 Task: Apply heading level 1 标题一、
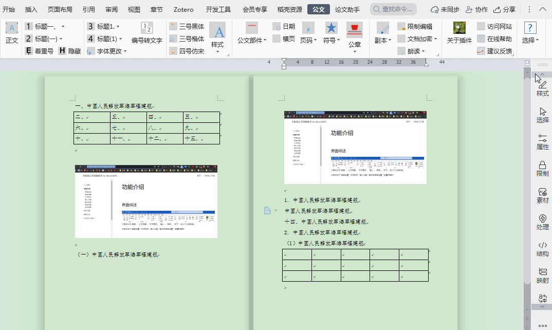42,26
